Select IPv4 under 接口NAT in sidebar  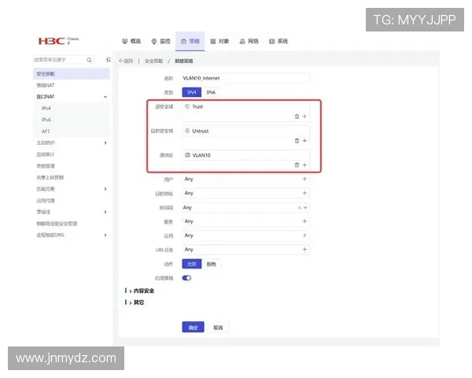46,108
